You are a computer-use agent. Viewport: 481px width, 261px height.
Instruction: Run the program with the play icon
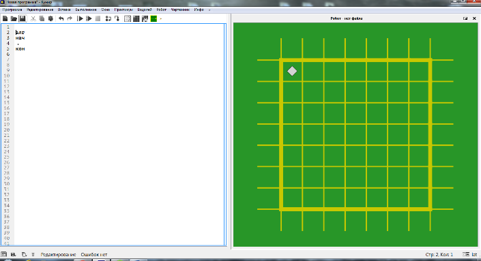tap(80, 18)
